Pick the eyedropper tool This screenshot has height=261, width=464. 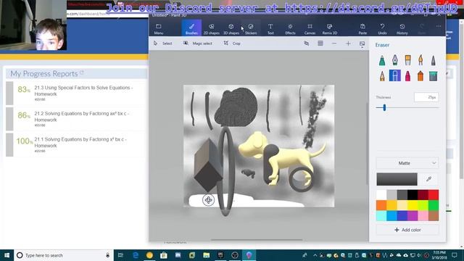428,179
